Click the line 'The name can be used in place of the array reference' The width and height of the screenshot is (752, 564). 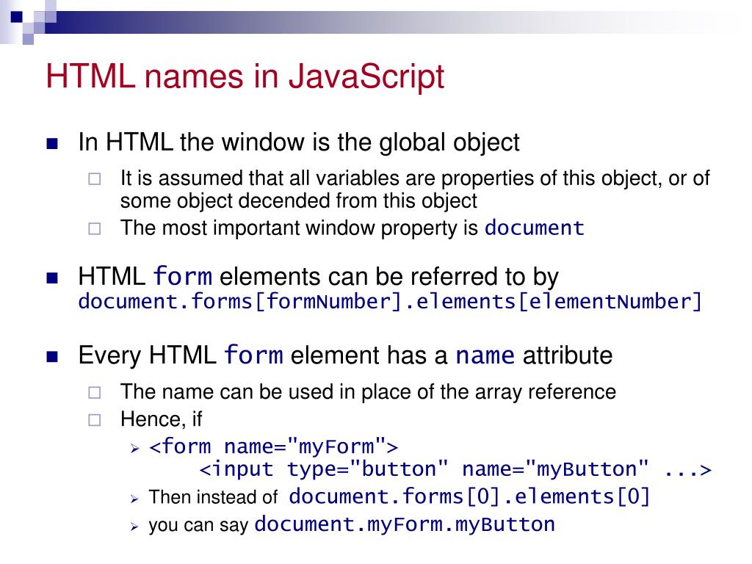[368, 392]
